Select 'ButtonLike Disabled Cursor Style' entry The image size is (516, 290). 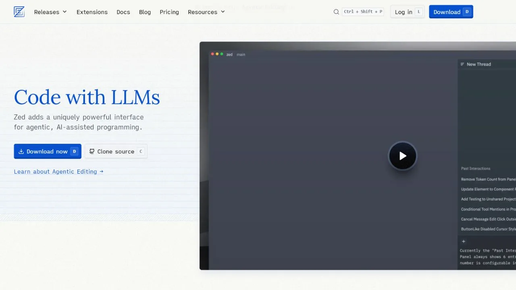coord(489,229)
